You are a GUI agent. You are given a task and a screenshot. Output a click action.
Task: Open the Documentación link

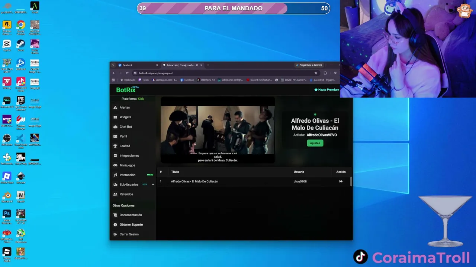click(x=131, y=215)
